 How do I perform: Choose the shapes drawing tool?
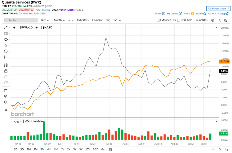click(x=6, y=39)
